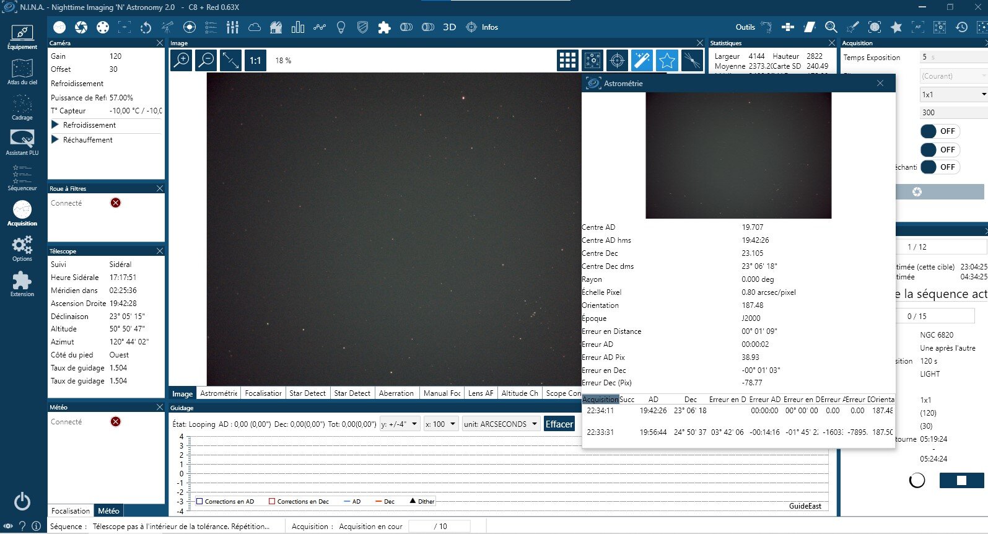Toggle the magic wand auto-stretch button
The width and height of the screenshot is (988, 534).
point(642,60)
